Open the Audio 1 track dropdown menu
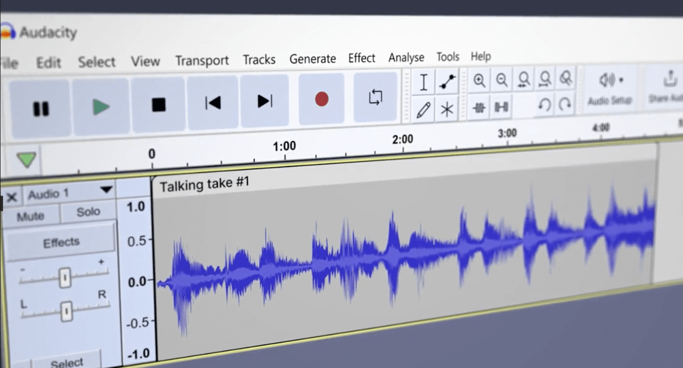 click(x=106, y=190)
